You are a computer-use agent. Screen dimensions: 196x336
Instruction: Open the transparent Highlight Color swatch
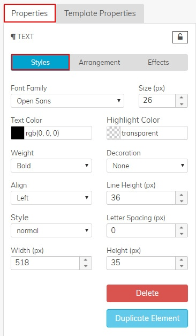coord(114,133)
